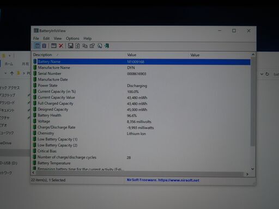Click the up arrow in the Explorer window
The image size is (279, 209).
pyautogui.click(x=12, y=73)
